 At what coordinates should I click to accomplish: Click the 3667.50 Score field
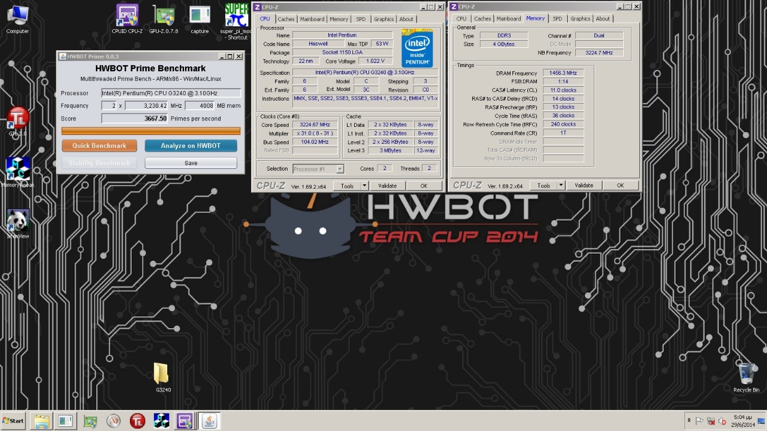tap(135, 119)
